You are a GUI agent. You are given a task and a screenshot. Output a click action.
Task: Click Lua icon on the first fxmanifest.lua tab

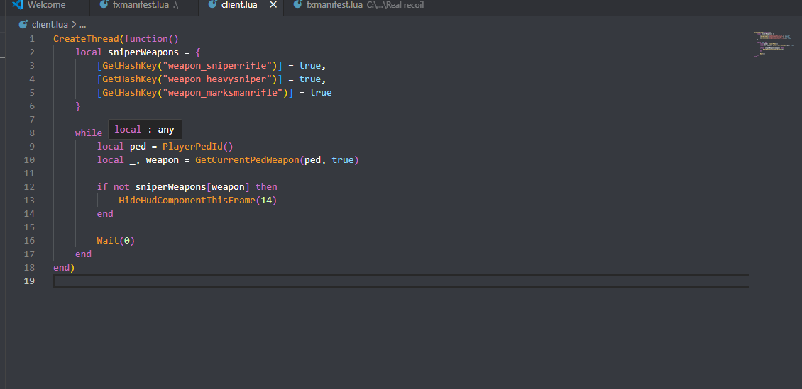pyautogui.click(x=104, y=5)
